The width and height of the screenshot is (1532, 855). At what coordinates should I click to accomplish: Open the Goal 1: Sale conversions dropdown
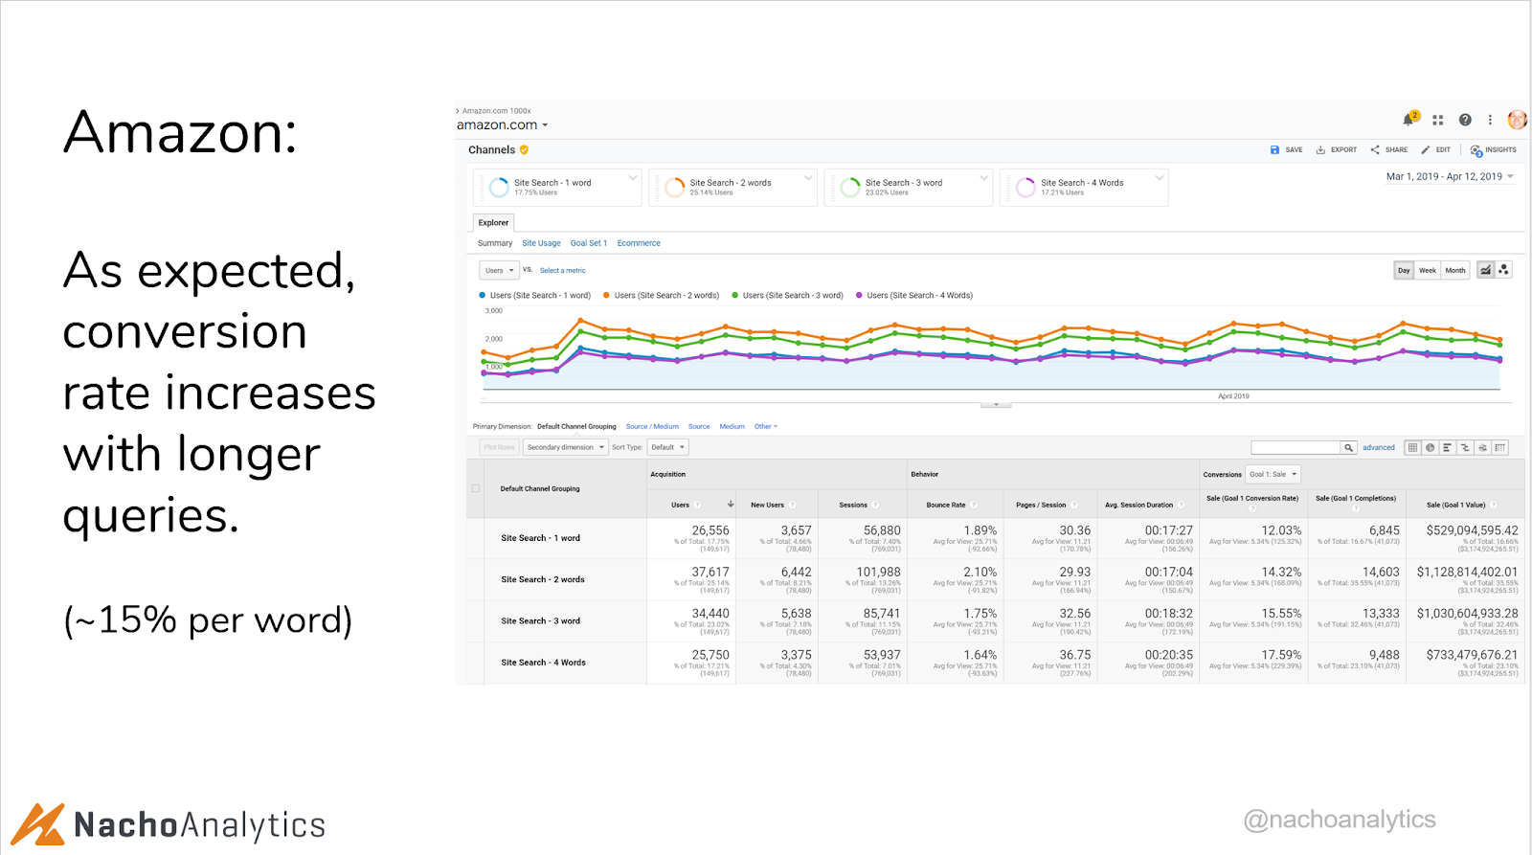point(1273,474)
